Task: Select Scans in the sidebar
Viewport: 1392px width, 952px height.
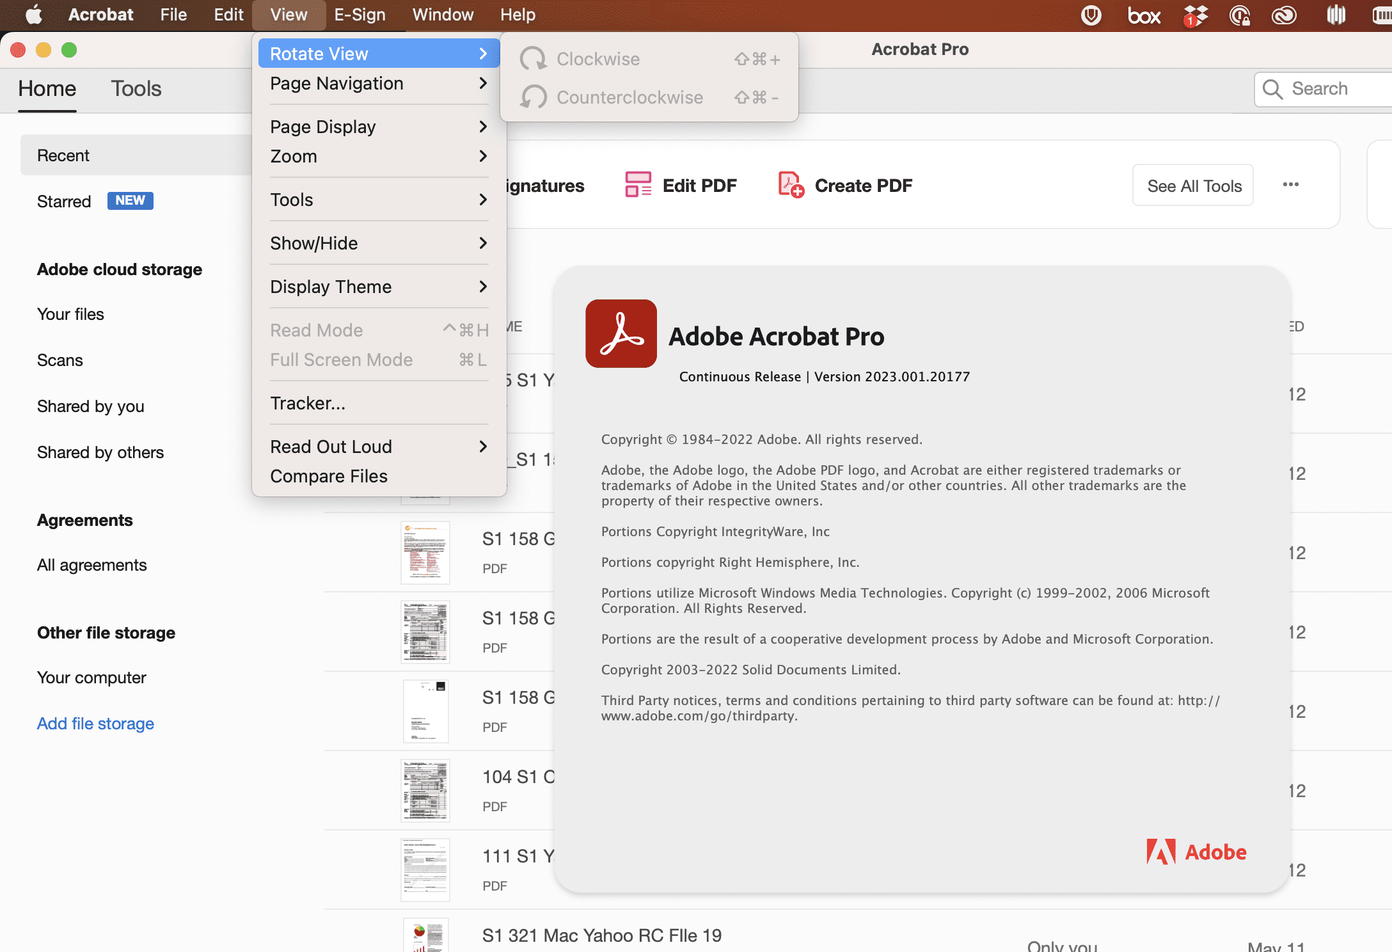Action: tap(59, 360)
